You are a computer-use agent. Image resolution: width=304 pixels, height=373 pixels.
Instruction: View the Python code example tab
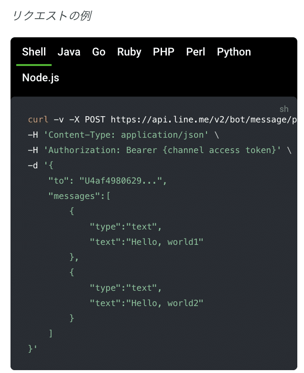click(x=234, y=52)
